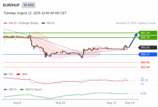Click the MACD legend label
Image resolution: width=158 pixels, height=107 pixels.
pyautogui.click(x=13, y=89)
